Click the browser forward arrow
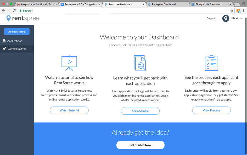The width and height of the screenshot is (247, 155). coord(9,11)
